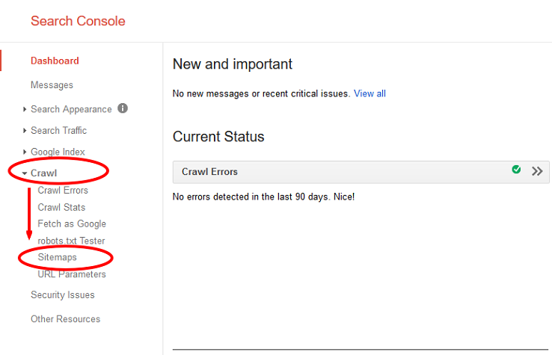
Task: Open Crawl Errors double-chevron arrow
Action: [537, 171]
